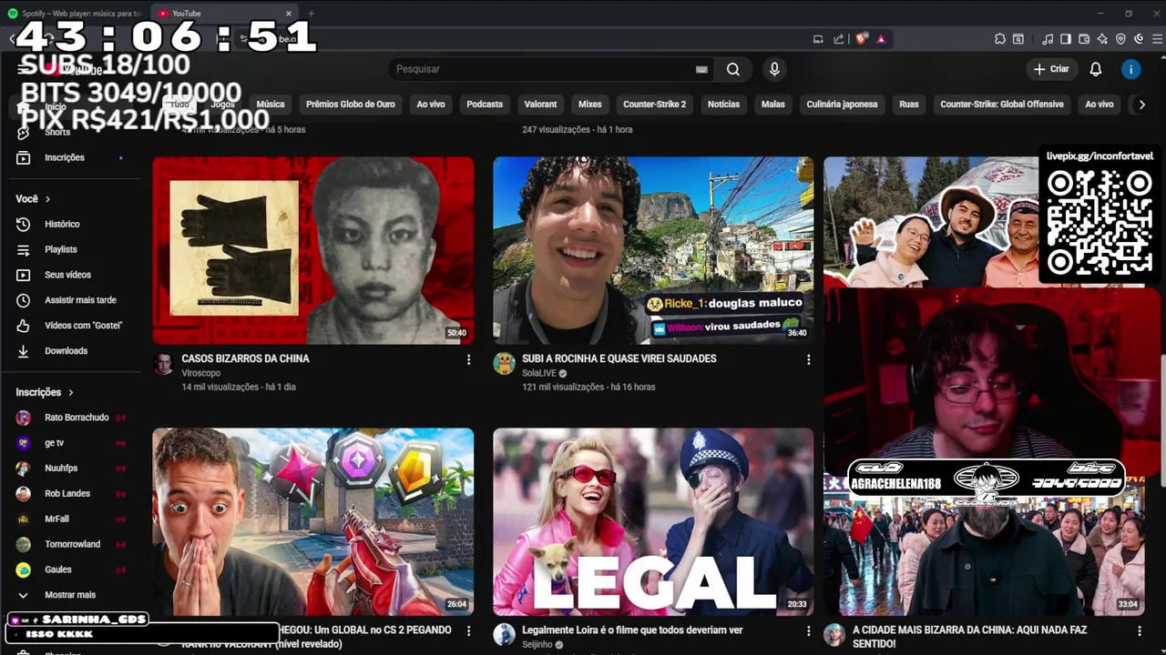Open options menu for Legalmente Loira video
The height and width of the screenshot is (655, 1166).
point(808,631)
